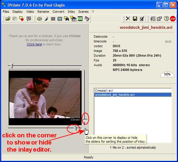178x162 pixels.
Task: Click the red STOP sign icon
Action: pos(173,19)
